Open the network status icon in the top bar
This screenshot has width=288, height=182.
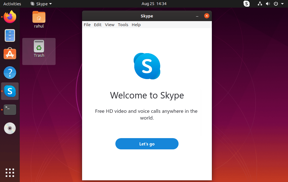(x=260, y=4)
